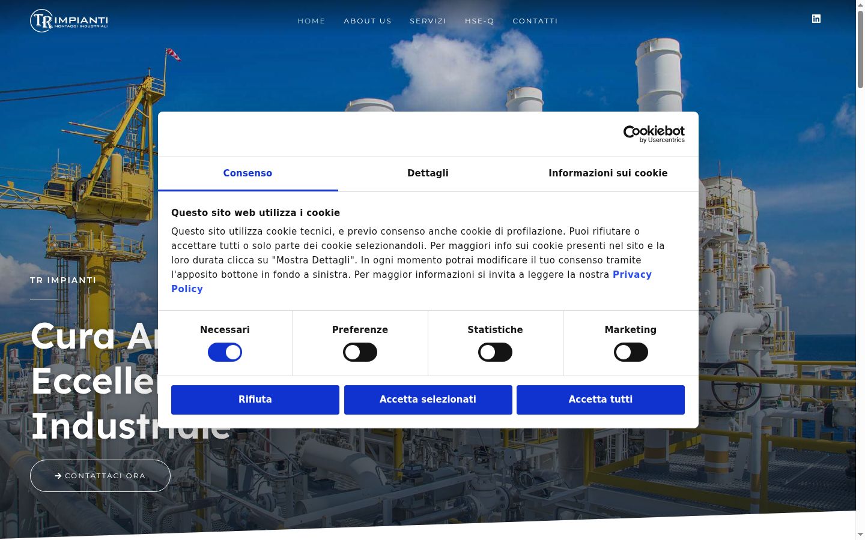The height and width of the screenshot is (540, 865).
Task: Click the scrollbar up arrow
Action: point(860,4)
